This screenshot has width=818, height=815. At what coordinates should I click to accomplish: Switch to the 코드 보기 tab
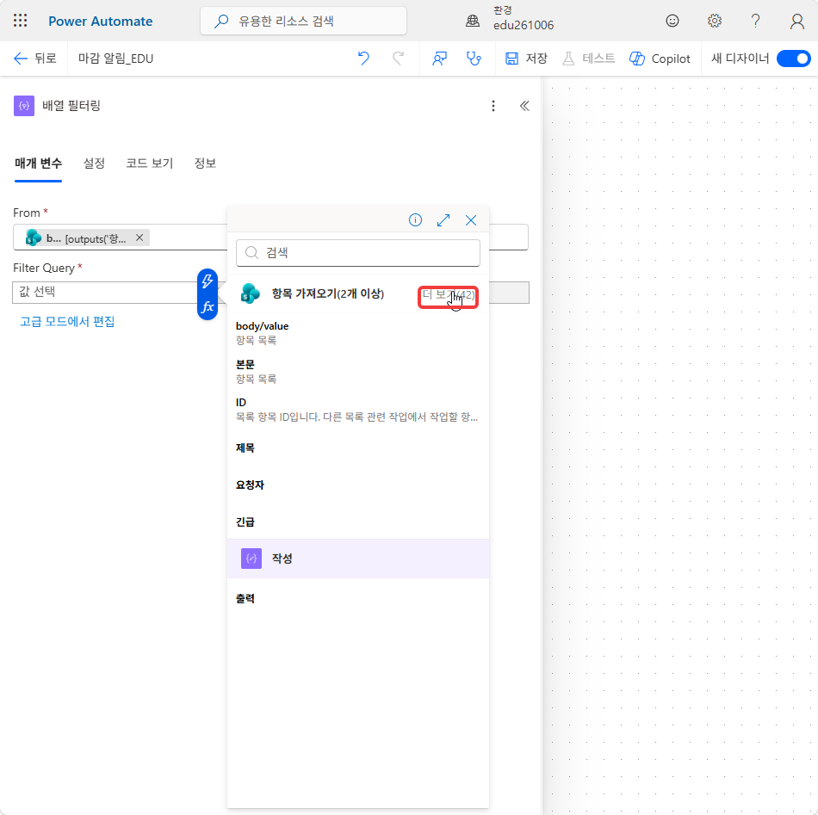(149, 164)
